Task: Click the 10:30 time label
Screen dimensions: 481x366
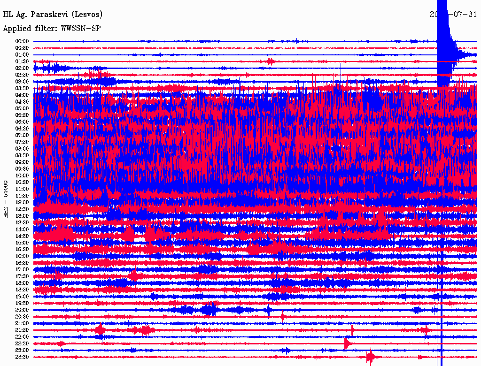Action: tap(22, 182)
